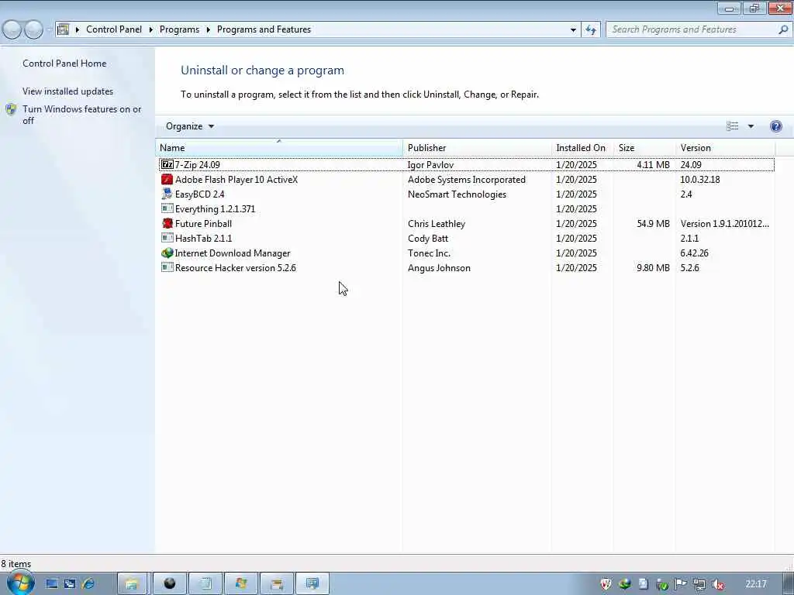Image resolution: width=794 pixels, height=595 pixels.
Task: Select Cody Batt publisher cell
Action: click(428, 239)
